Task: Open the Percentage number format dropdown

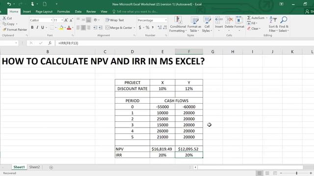Action: click(x=166, y=20)
